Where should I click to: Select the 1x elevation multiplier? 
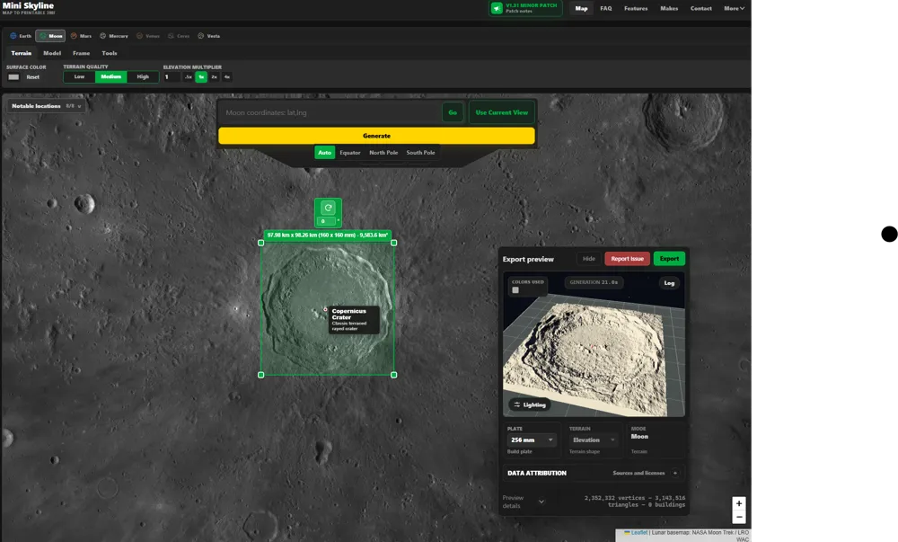[201, 76]
